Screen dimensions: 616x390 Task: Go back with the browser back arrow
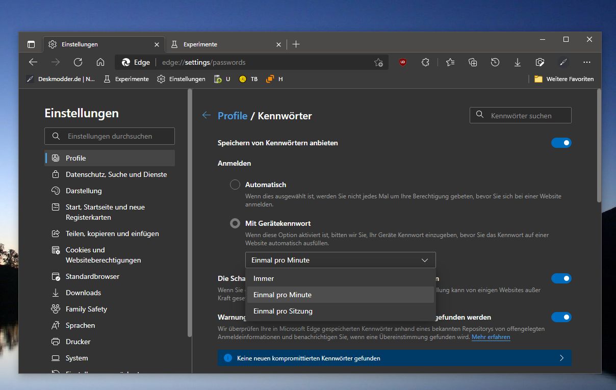tap(33, 62)
